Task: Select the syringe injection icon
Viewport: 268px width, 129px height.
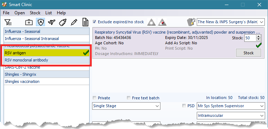Action: [74, 22]
